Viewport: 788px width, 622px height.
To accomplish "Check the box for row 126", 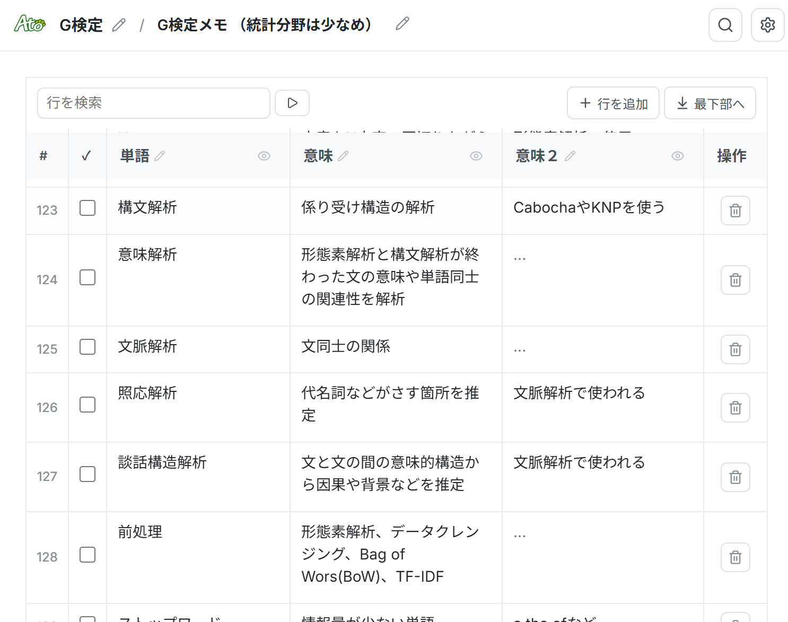I will [x=87, y=405].
